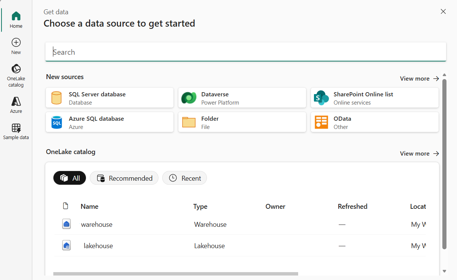This screenshot has height=280, width=457.
Task: Select the lakehouse row
Action: coord(98,246)
